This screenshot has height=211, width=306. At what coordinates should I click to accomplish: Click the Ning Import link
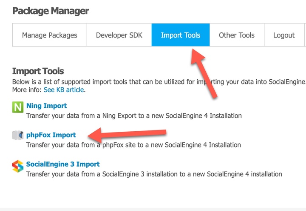[x=47, y=106]
